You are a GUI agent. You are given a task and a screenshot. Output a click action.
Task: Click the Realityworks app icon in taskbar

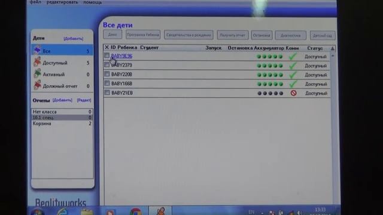point(160,211)
